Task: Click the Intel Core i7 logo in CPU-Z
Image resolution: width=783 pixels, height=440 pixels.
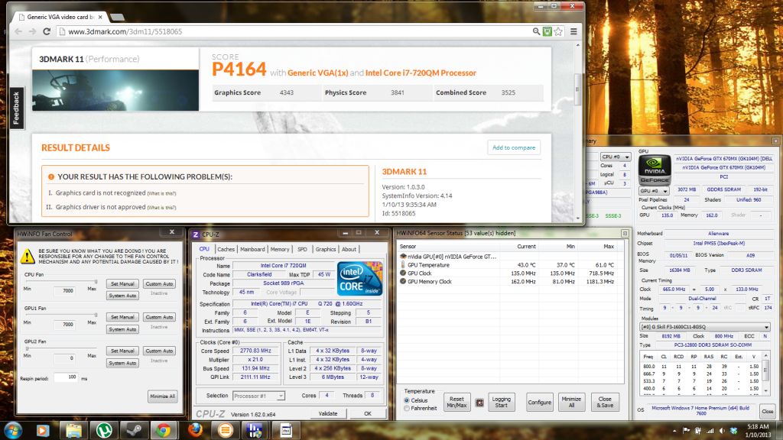Action: click(359, 278)
